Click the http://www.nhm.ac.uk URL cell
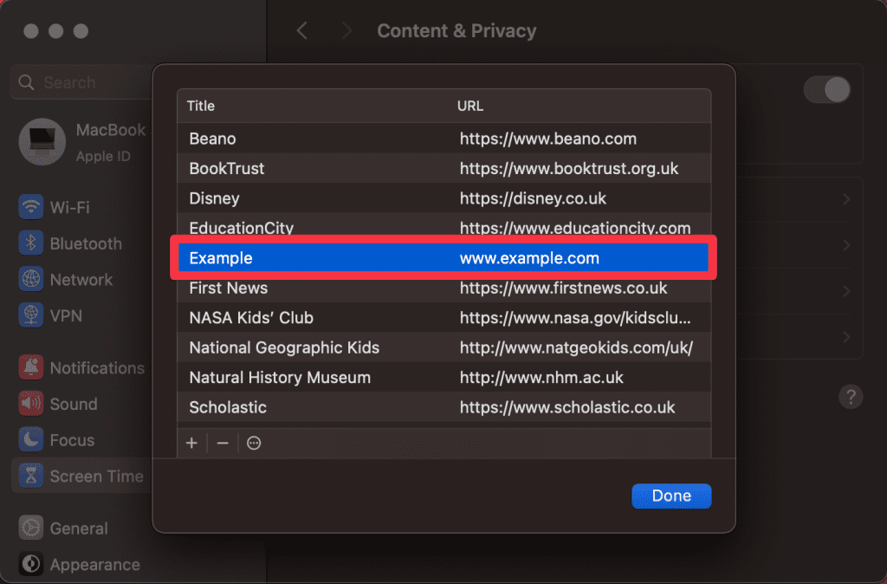The width and height of the screenshot is (887, 584). [x=541, y=378]
